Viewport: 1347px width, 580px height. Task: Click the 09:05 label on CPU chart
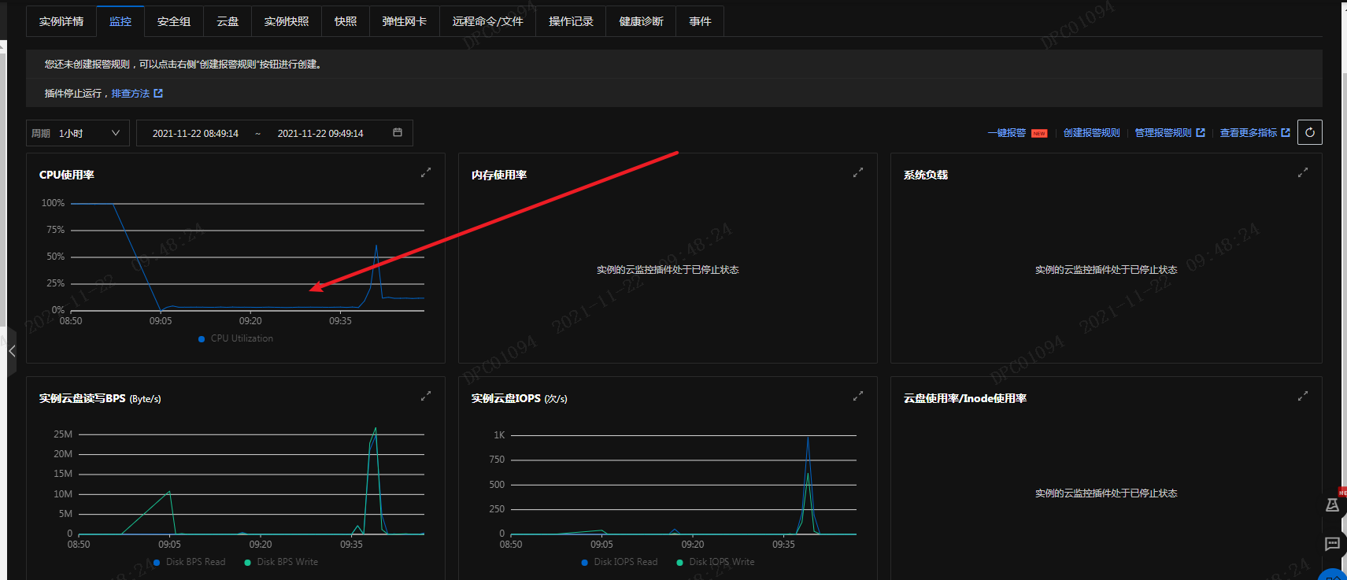[161, 321]
